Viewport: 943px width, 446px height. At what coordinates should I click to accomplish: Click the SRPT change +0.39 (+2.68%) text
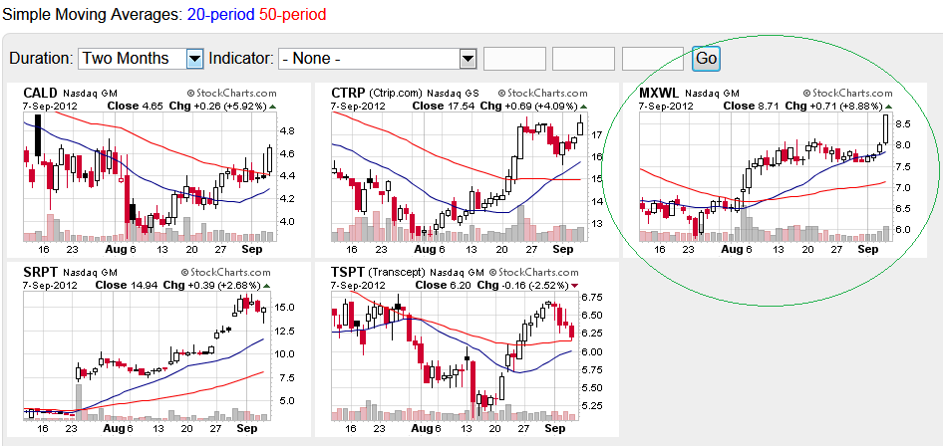point(224,285)
